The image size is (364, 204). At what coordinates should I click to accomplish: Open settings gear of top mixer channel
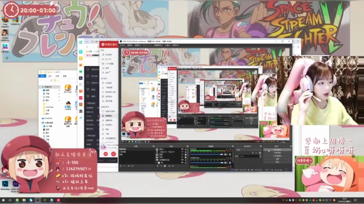[x=230, y=155]
